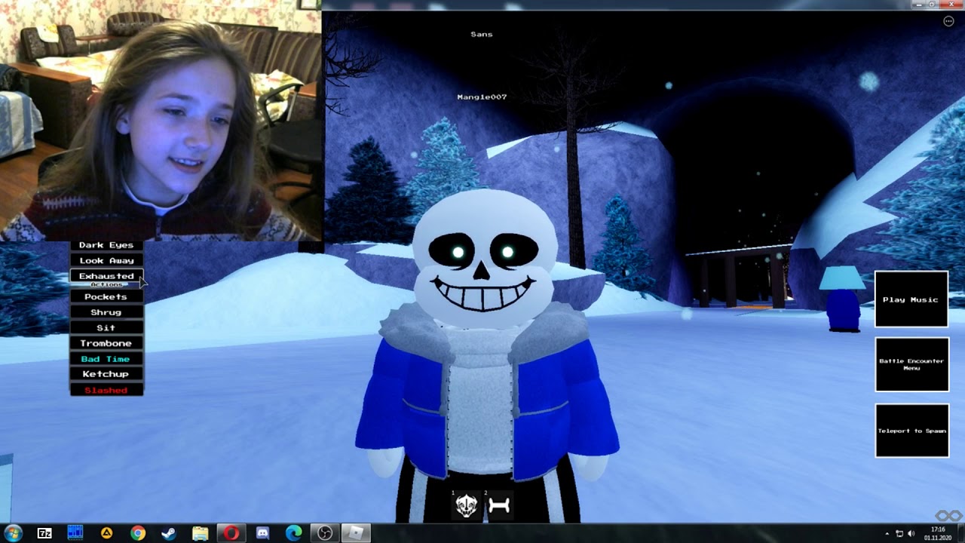Select the Trombone action

[106, 344]
